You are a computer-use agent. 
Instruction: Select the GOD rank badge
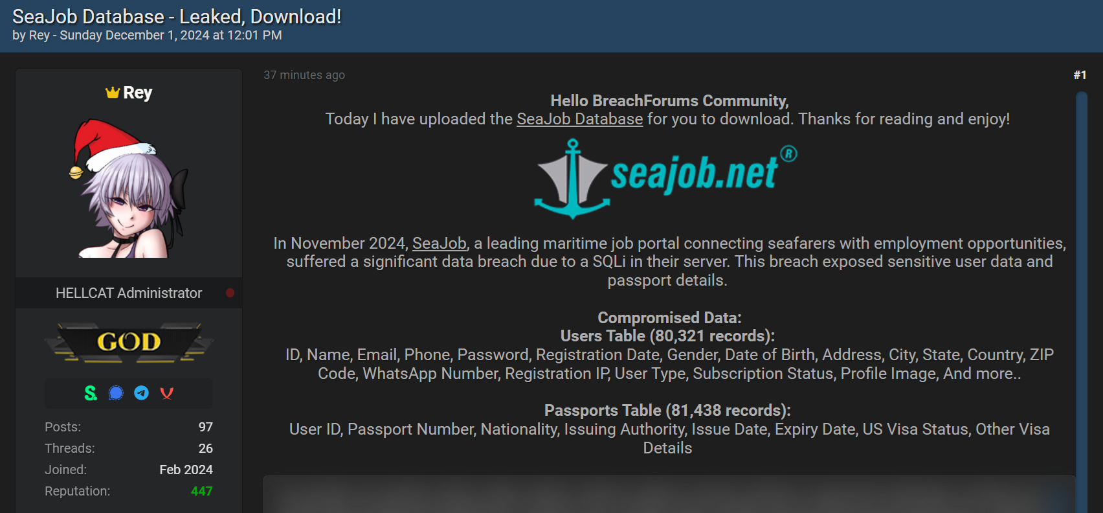point(128,342)
